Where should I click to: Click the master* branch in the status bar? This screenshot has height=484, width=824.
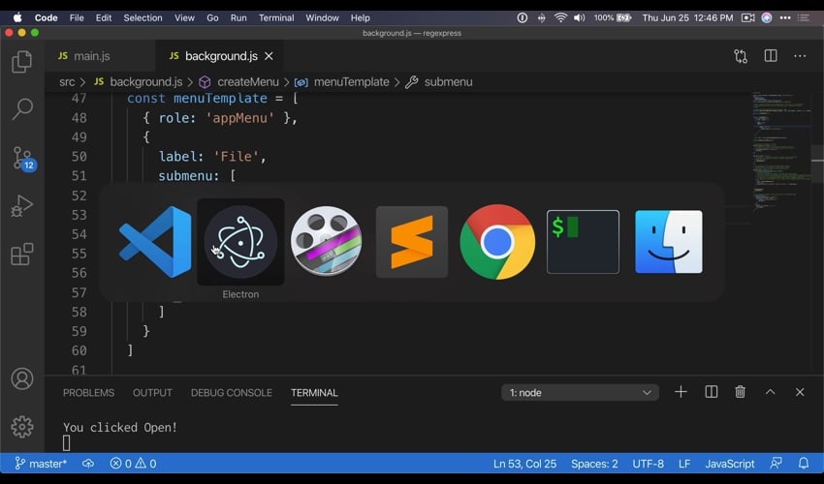tap(41, 464)
